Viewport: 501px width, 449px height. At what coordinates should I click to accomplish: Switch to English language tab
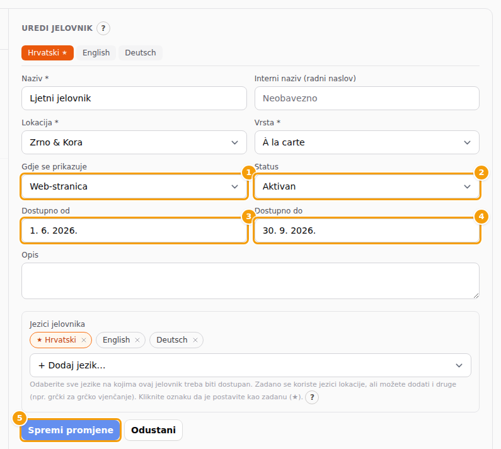pyautogui.click(x=96, y=53)
